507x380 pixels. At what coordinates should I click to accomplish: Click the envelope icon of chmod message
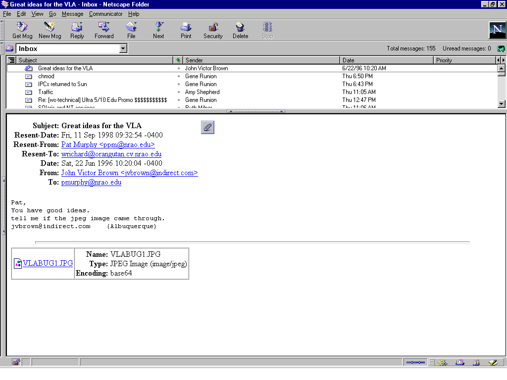coord(28,76)
